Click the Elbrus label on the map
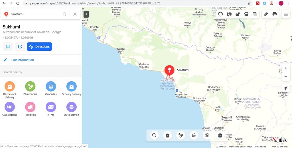292x148 pixels. pos(277,51)
